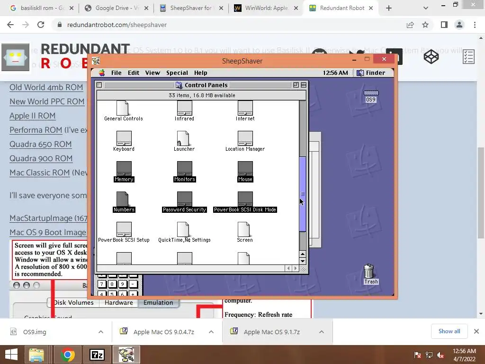
Task: Click the highlighted Monitors icon
Action: [x=184, y=169]
